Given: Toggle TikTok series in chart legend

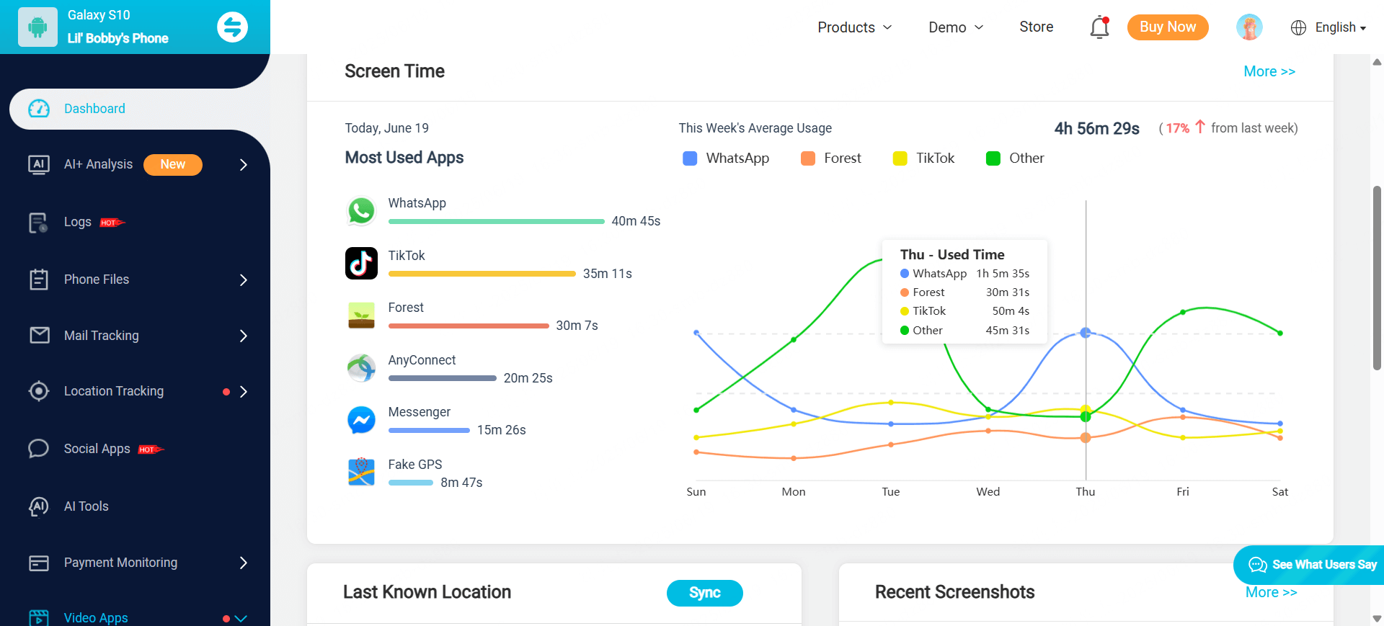Looking at the screenshot, I should 923,158.
